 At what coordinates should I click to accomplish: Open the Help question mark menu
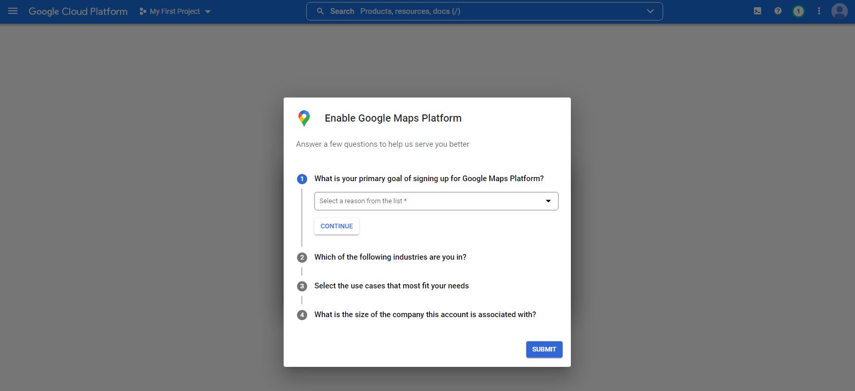(778, 11)
